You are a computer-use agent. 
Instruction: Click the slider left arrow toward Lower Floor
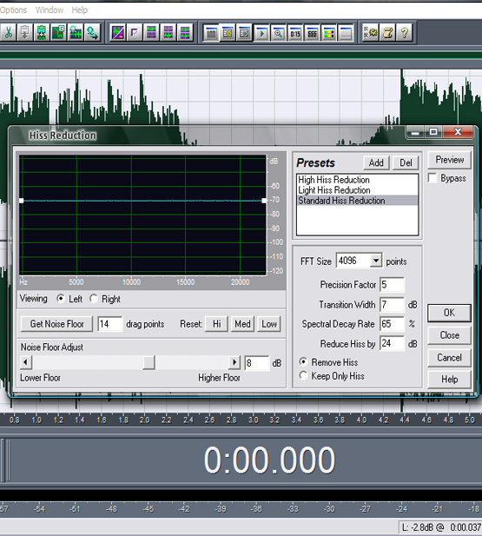pos(26,362)
